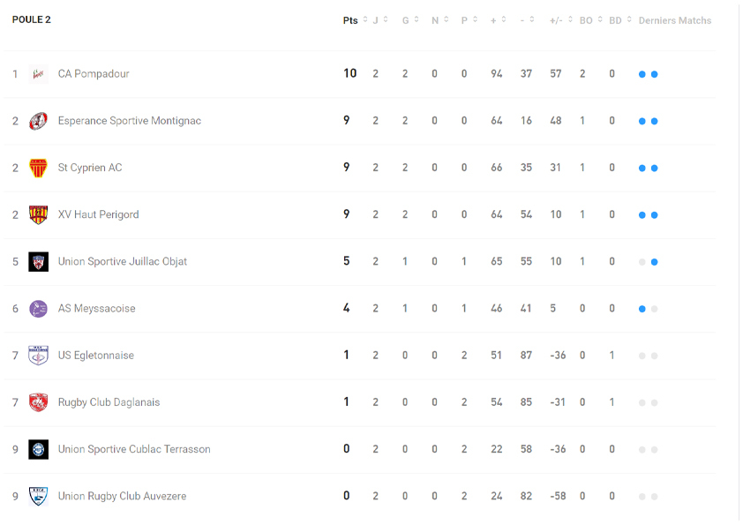
Task: Click St Cyprien AC's latest match dot
Action: click(x=654, y=168)
